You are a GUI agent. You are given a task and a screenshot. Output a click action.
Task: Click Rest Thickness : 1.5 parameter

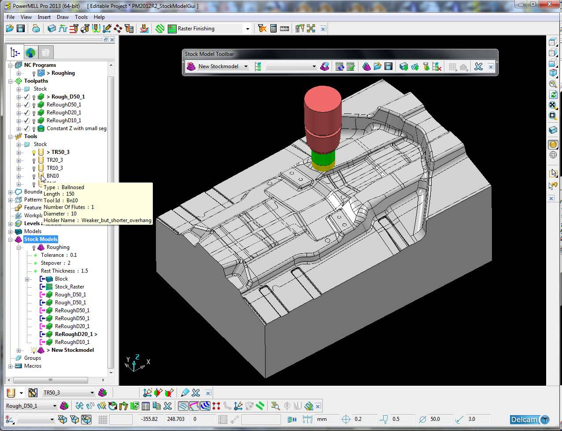coord(64,271)
